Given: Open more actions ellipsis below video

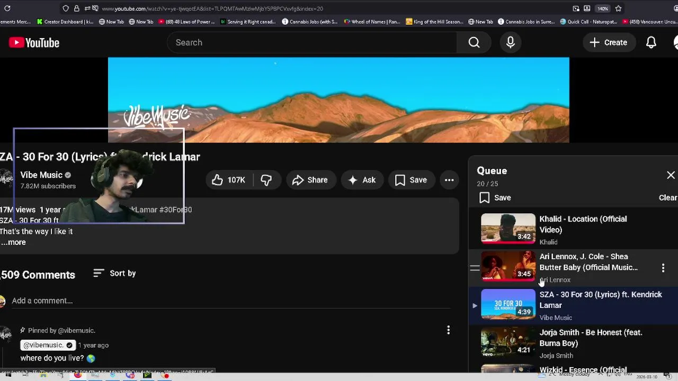Looking at the screenshot, I should coord(449,180).
